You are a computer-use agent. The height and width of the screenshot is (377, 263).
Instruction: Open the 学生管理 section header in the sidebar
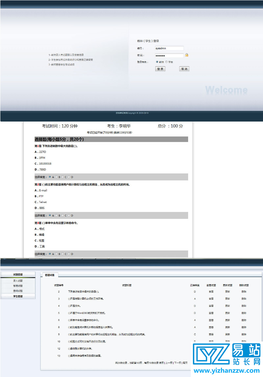pyautogui.click(x=18, y=296)
